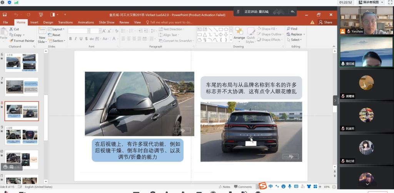
Task: Click the Save icon in quick access toolbar
Action: [5, 15]
